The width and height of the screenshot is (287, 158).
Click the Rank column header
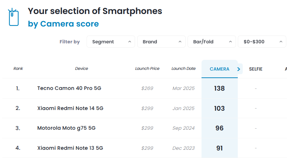click(18, 68)
